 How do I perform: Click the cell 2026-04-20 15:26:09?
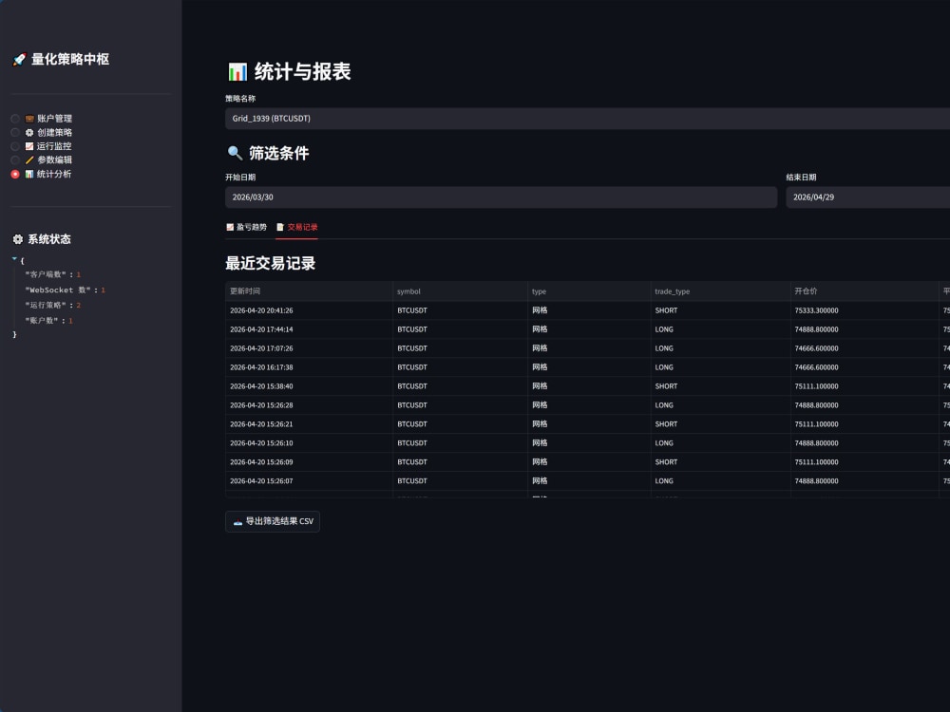[x=309, y=462]
